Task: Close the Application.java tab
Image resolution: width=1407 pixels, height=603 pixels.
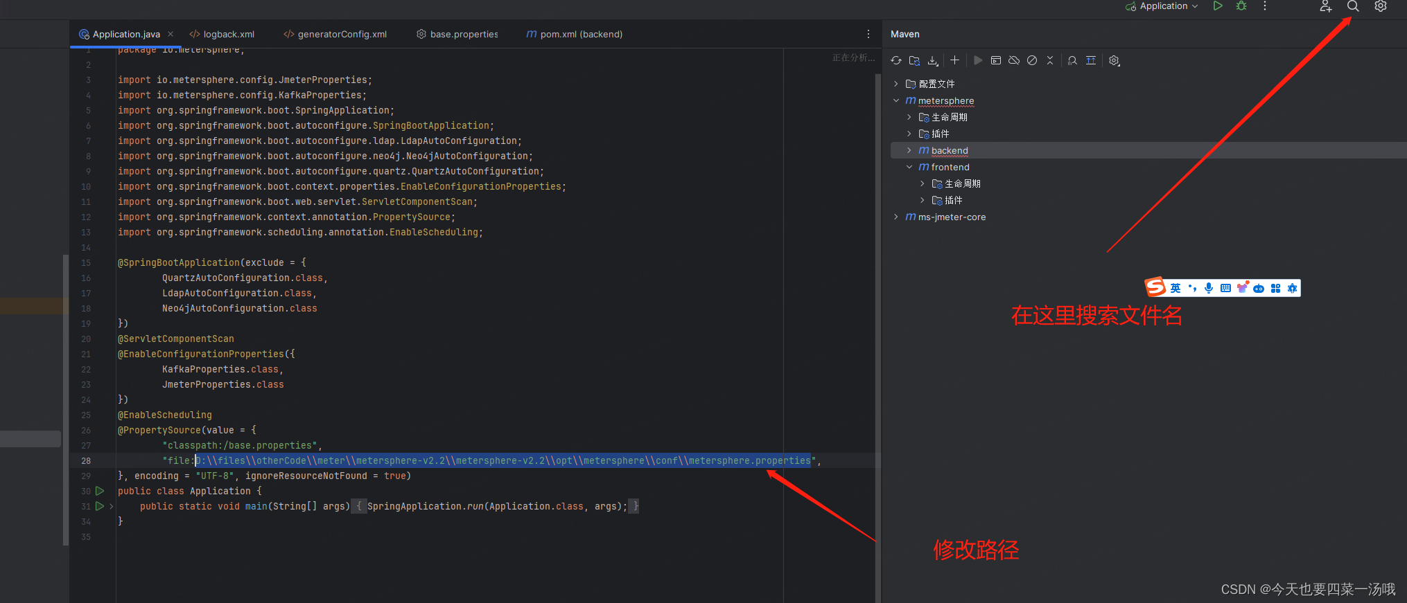Action: 171,34
